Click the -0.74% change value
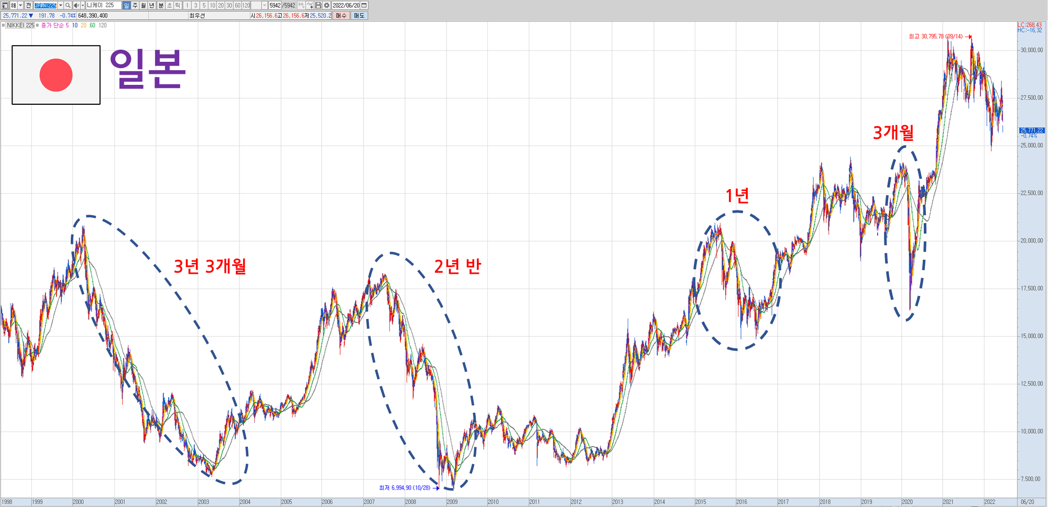1048x507 pixels. pyautogui.click(x=68, y=16)
